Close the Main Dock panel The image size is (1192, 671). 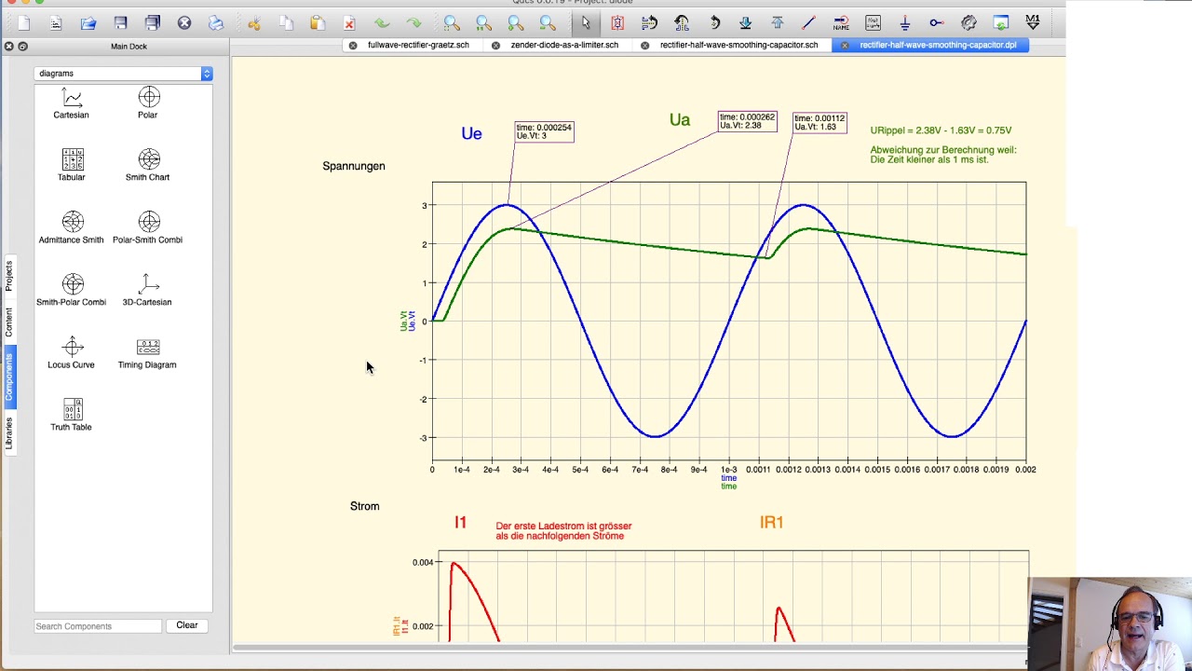[x=9, y=46]
